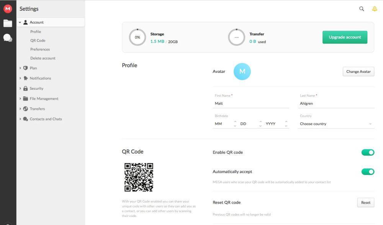Image resolution: width=383 pixels, height=225 pixels.
Task: Open the Contacts and Chats section
Action: [46, 119]
